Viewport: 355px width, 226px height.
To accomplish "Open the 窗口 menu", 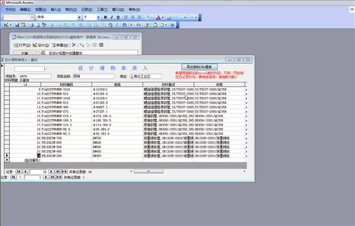I will pyautogui.click(x=118, y=9).
